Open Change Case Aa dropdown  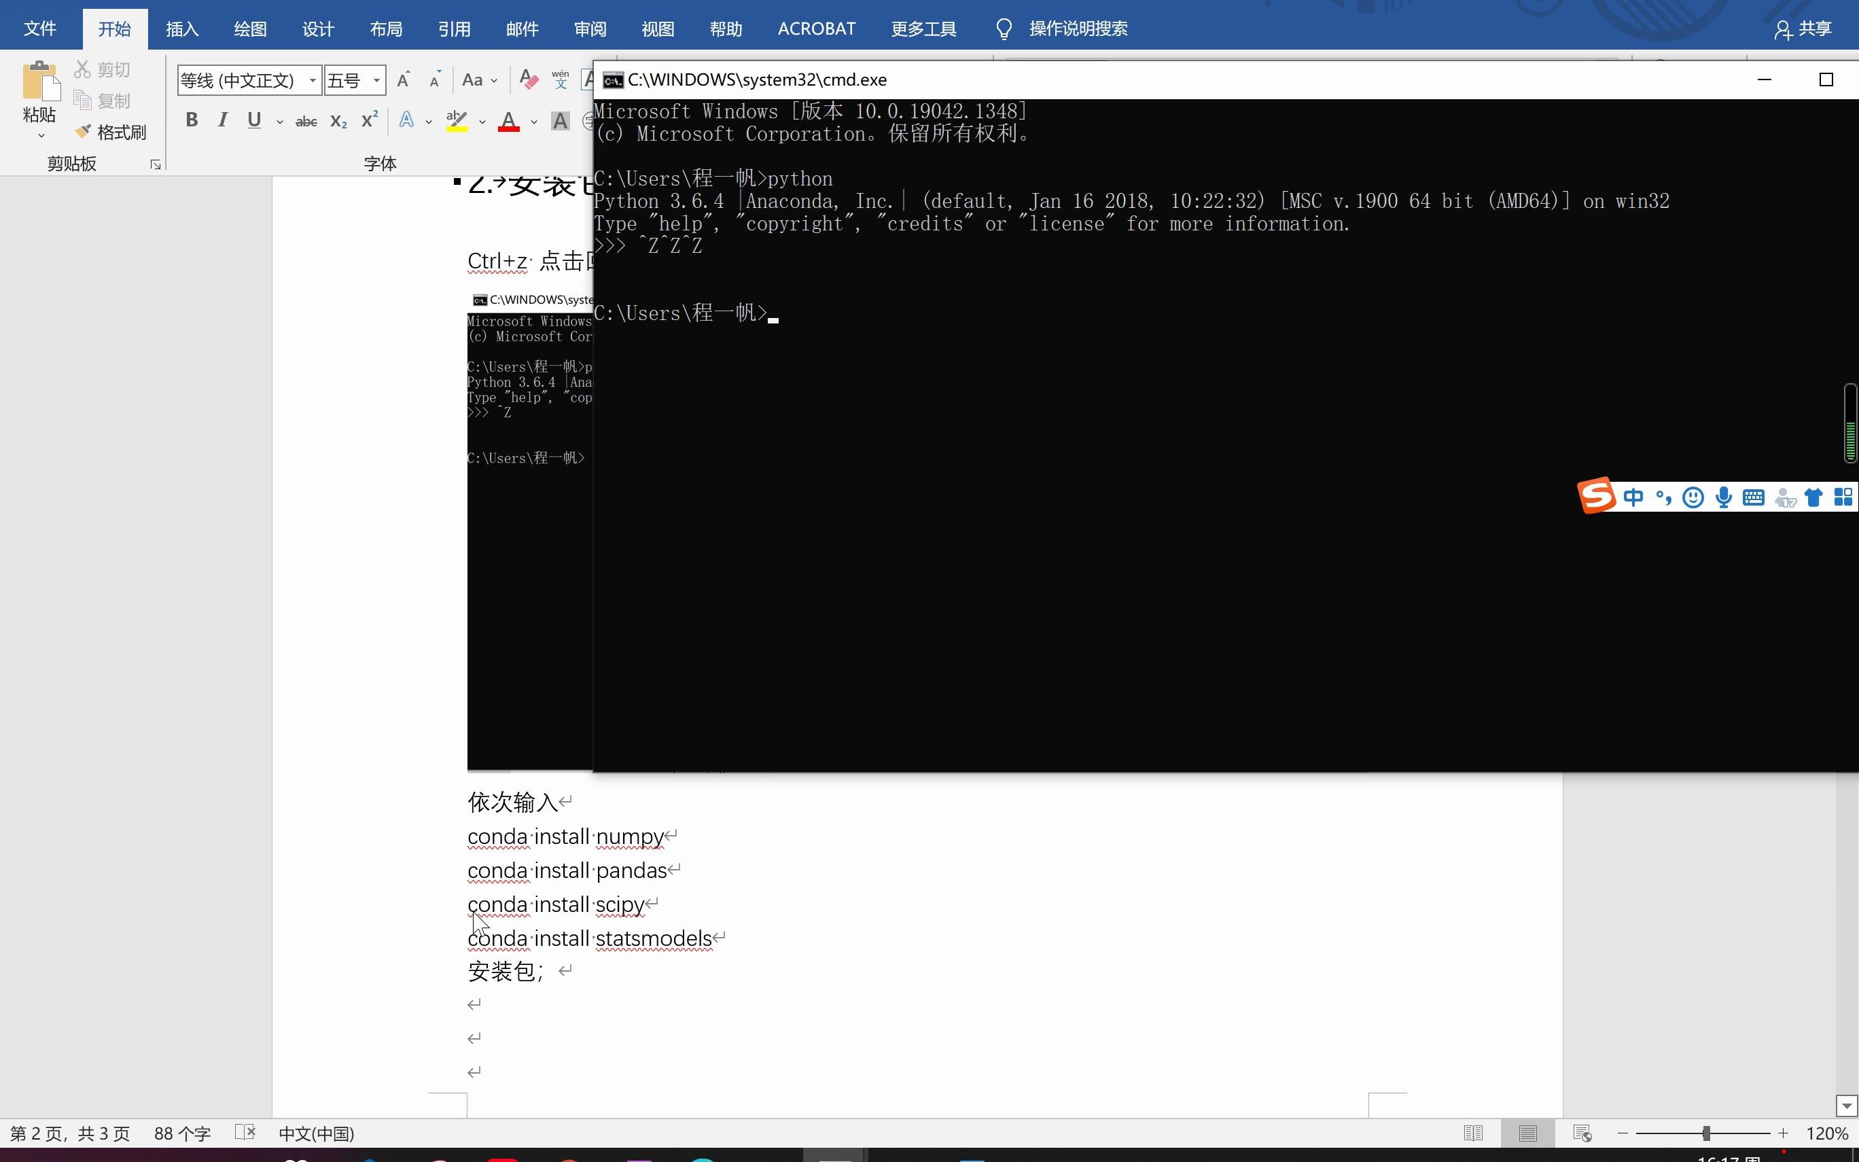(480, 80)
